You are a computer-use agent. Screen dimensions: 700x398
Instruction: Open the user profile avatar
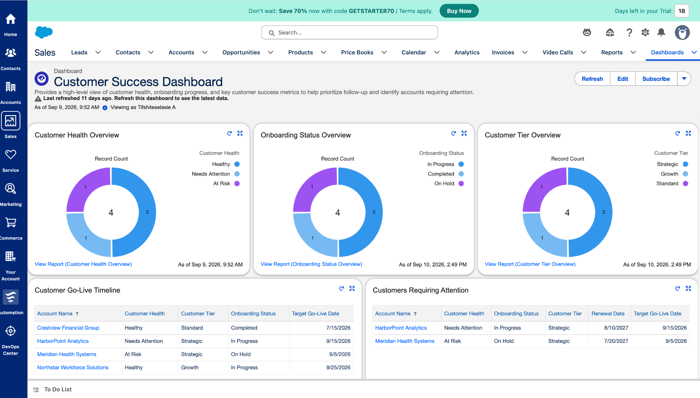click(682, 32)
